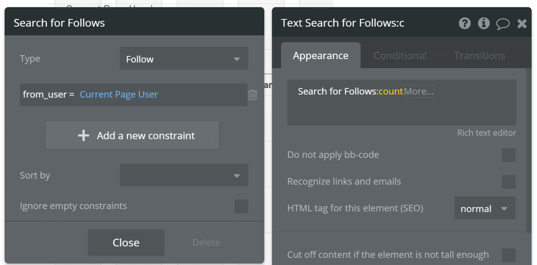Image resolution: width=537 pixels, height=265 pixels.
Task: Click the comment speech bubble icon
Action: (503, 24)
